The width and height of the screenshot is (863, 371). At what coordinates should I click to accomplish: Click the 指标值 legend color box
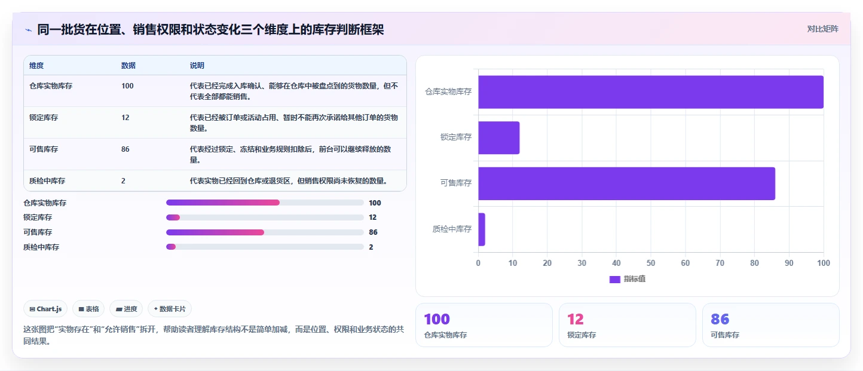tap(615, 279)
